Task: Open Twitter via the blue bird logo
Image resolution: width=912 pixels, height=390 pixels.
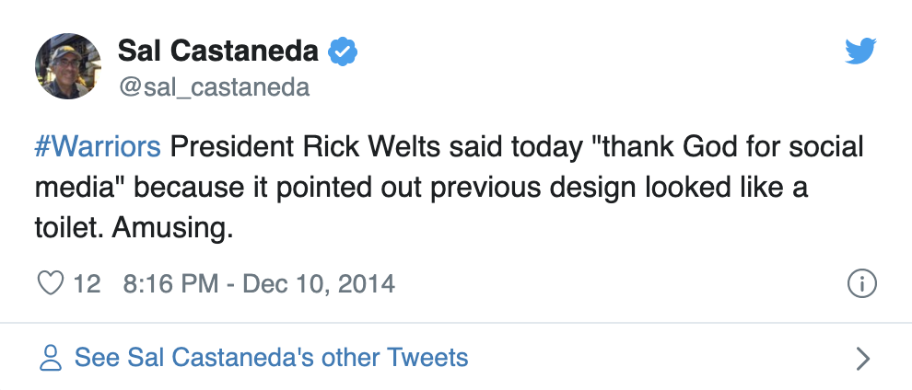Action: click(x=860, y=52)
